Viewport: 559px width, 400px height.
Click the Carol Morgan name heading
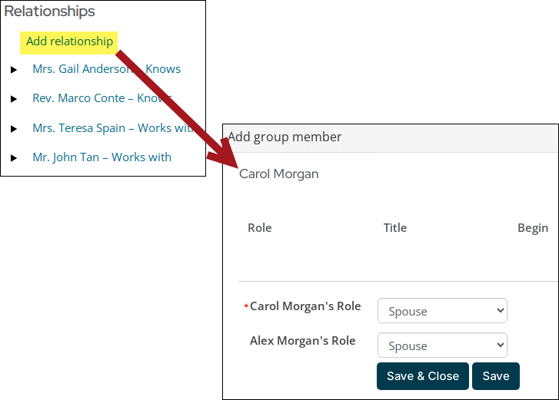[279, 174]
